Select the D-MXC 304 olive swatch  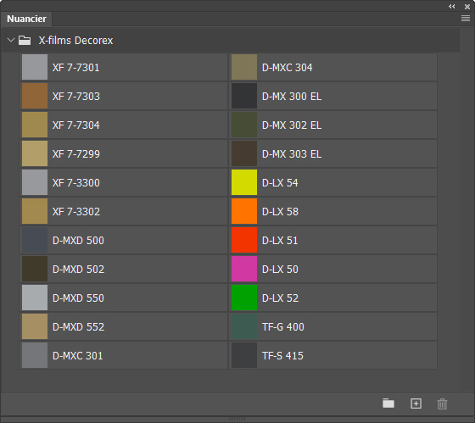click(244, 67)
